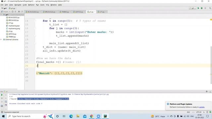Click editor vertical scrollbar
The height and width of the screenshot is (119, 212).
pyautogui.click(x=211, y=65)
